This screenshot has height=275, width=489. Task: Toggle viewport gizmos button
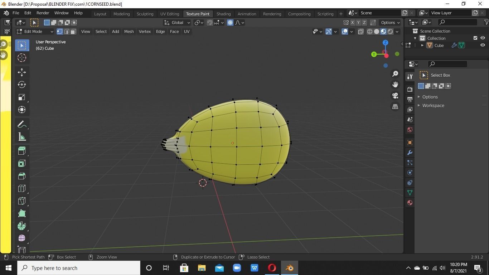(328, 32)
